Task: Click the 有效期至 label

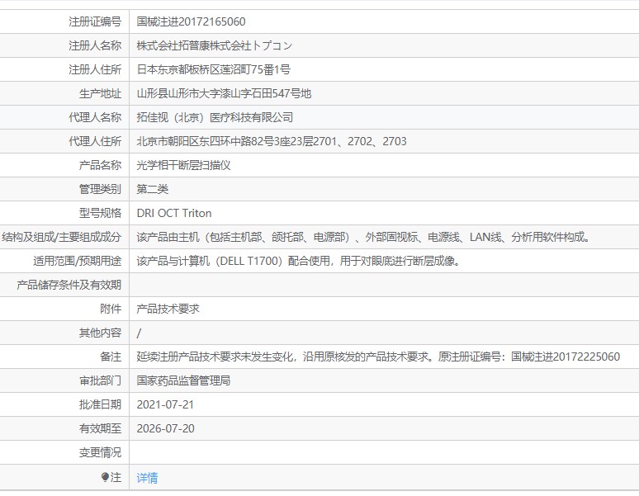Action: [100, 429]
